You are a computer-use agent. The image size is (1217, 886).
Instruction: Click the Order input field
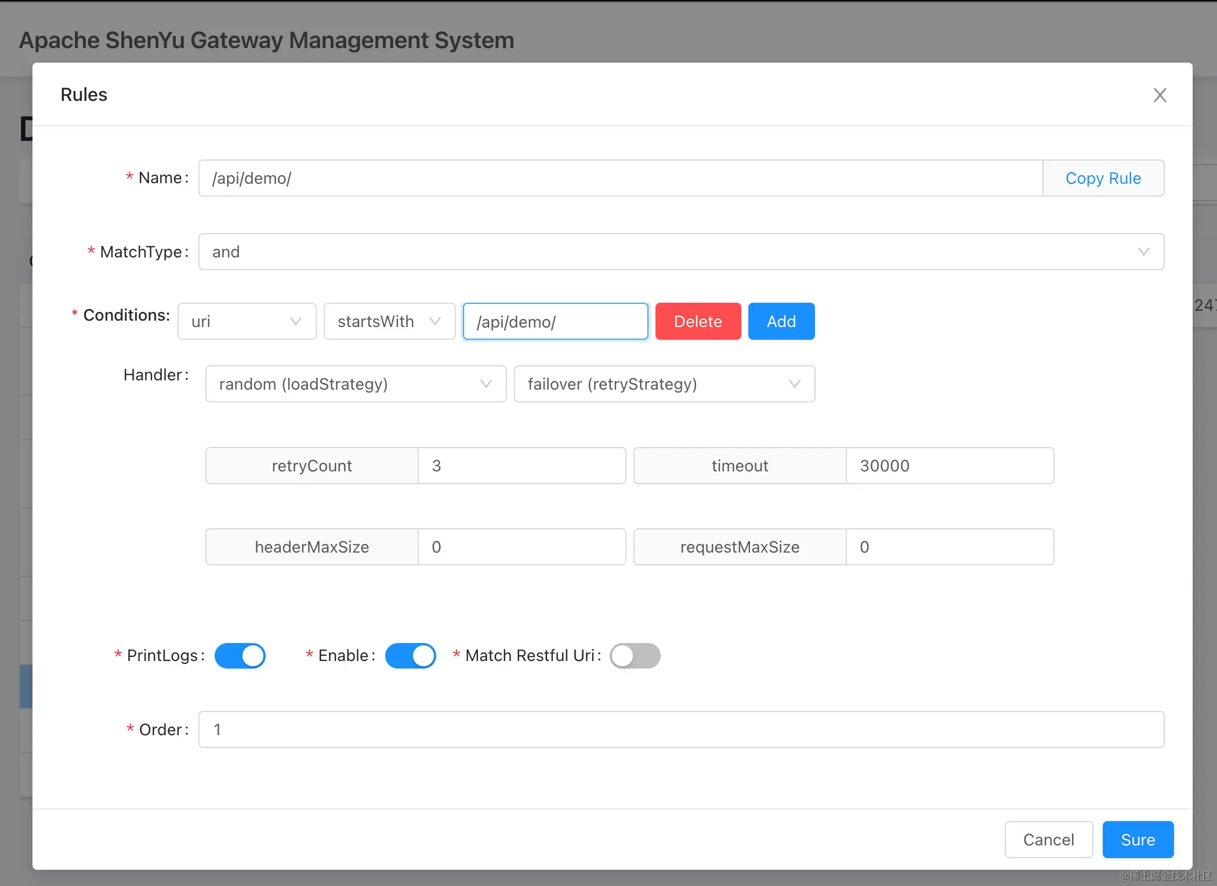pos(680,729)
